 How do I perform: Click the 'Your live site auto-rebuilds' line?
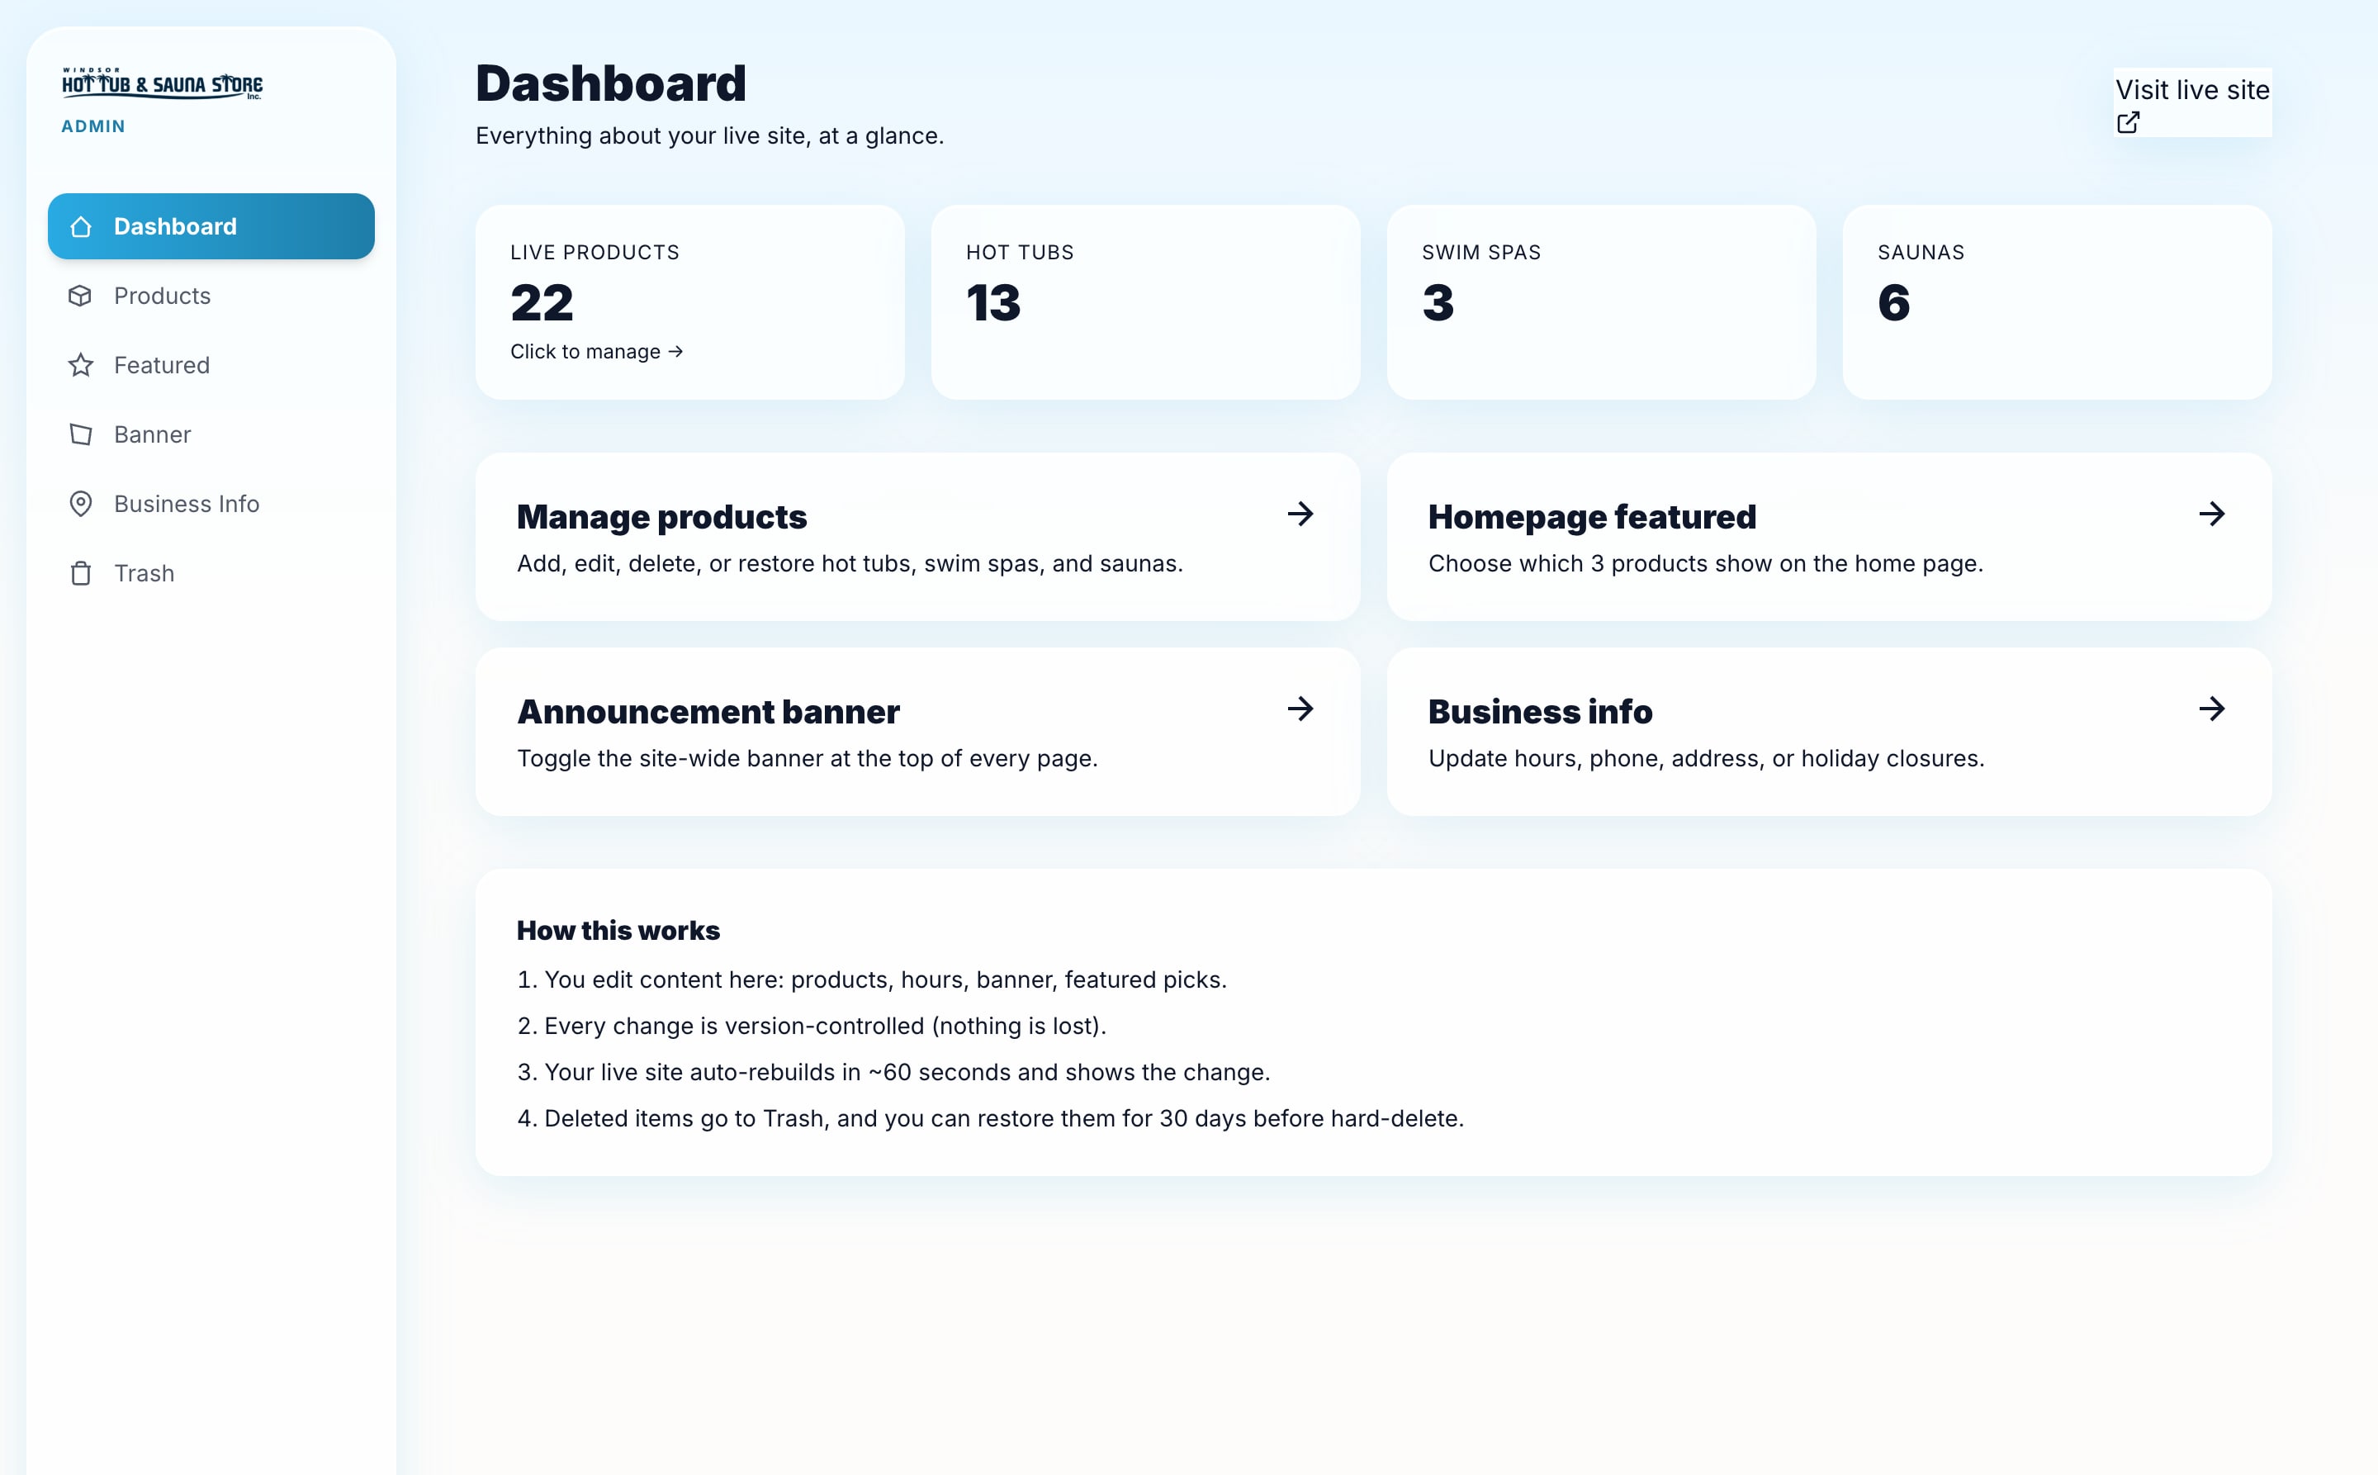coord(893,1072)
